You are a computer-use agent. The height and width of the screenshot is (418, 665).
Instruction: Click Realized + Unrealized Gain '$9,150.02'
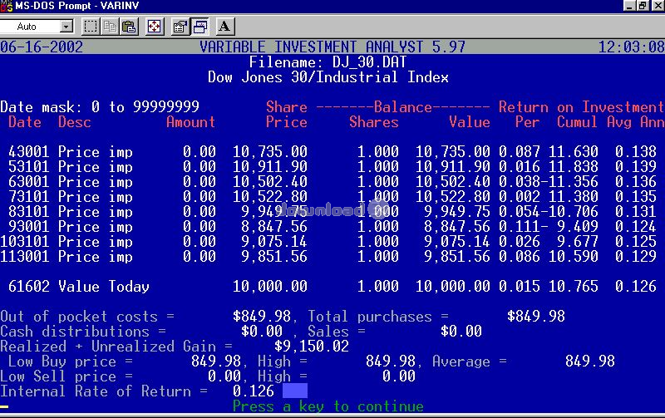coord(311,347)
